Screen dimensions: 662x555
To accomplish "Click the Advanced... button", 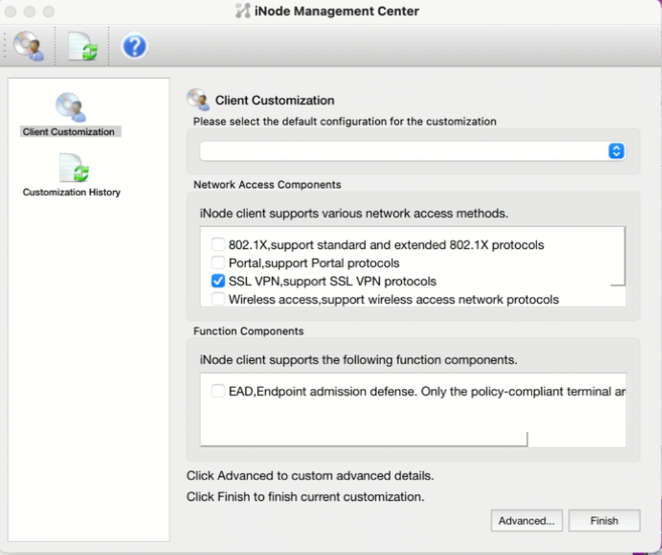I will 527,520.
